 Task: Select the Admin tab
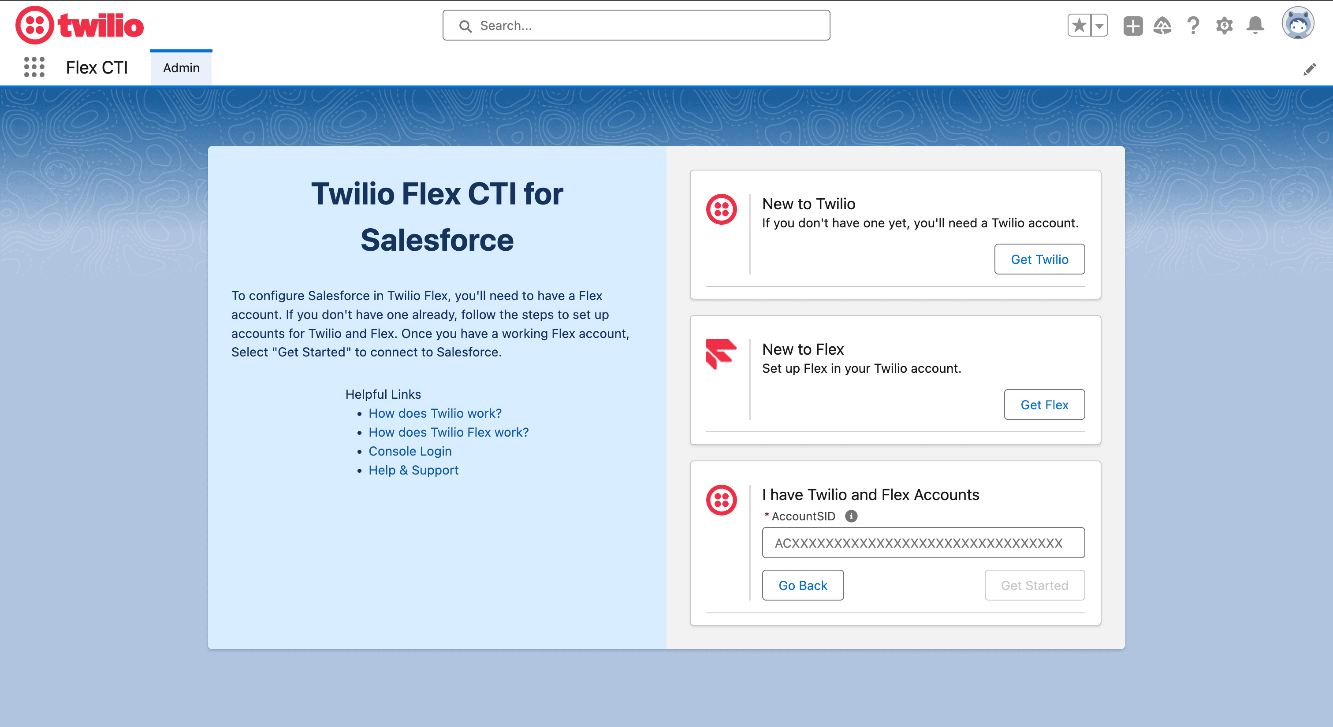(x=181, y=68)
